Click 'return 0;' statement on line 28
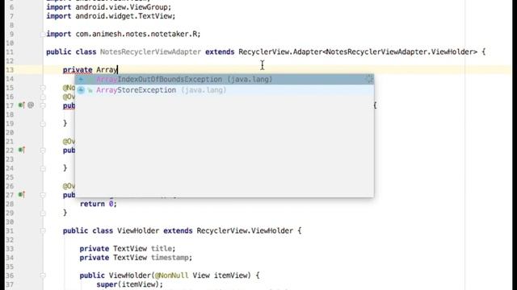This screenshot has height=290, width=517. pos(99,204)
